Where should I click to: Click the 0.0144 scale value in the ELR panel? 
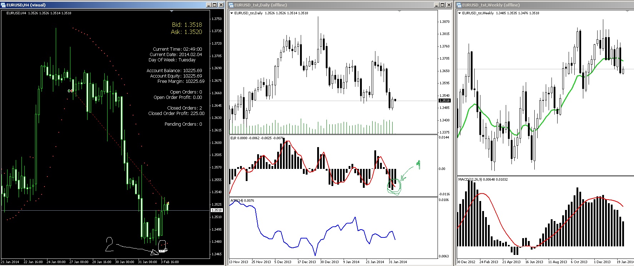(444, 137)
